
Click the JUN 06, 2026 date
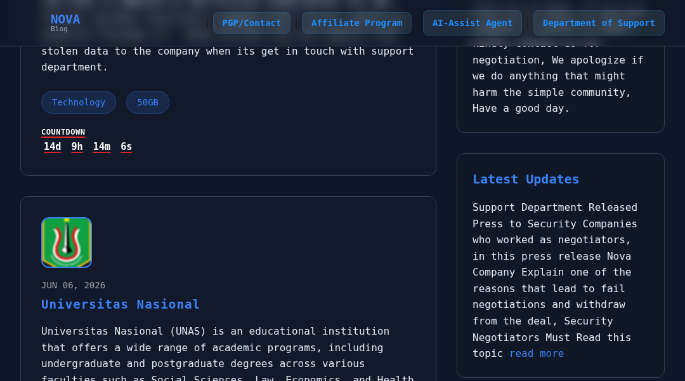pos(73,285)
